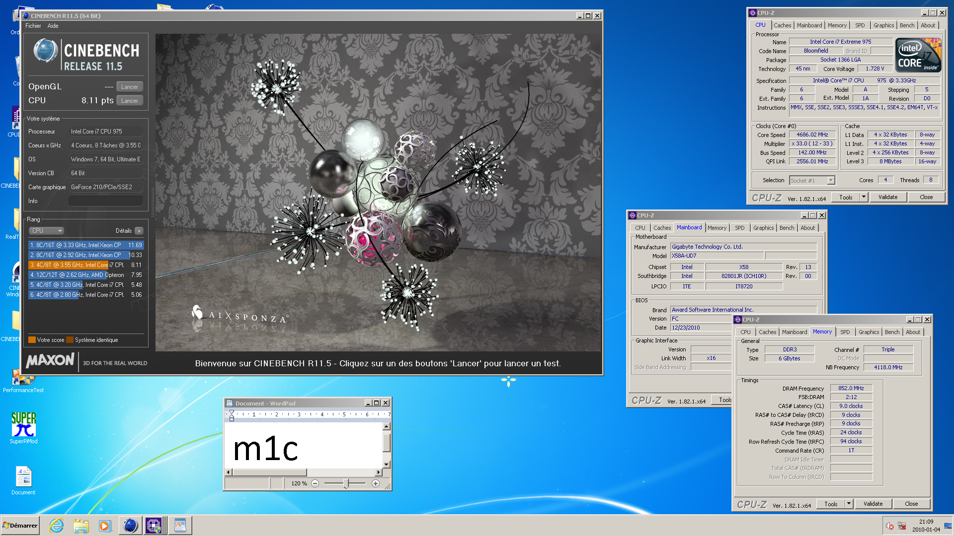Click WordPad horizontal scrollbar thumb
Screen dimensions: 954x536
269,472
